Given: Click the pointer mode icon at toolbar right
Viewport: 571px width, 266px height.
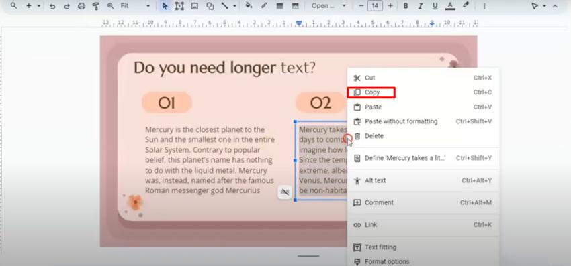Looking at the screenshot, I should point(534,6).
